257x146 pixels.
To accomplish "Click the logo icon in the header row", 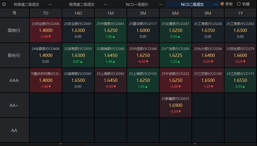I will [14, 13].
